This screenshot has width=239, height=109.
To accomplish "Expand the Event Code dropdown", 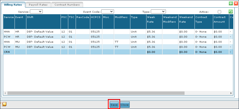I will 107,11.
